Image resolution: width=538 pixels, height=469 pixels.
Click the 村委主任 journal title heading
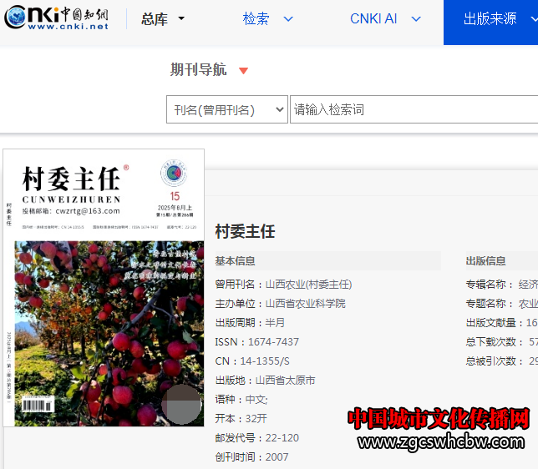(245, 231)
